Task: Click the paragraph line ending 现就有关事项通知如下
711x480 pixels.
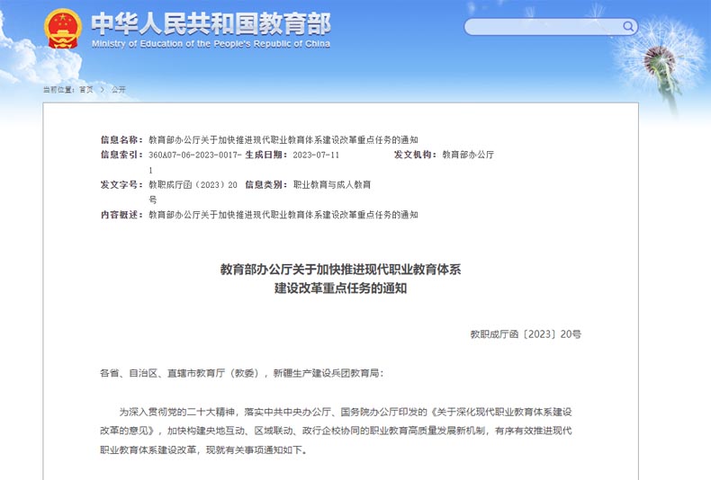Action: [x=203, y=450]
